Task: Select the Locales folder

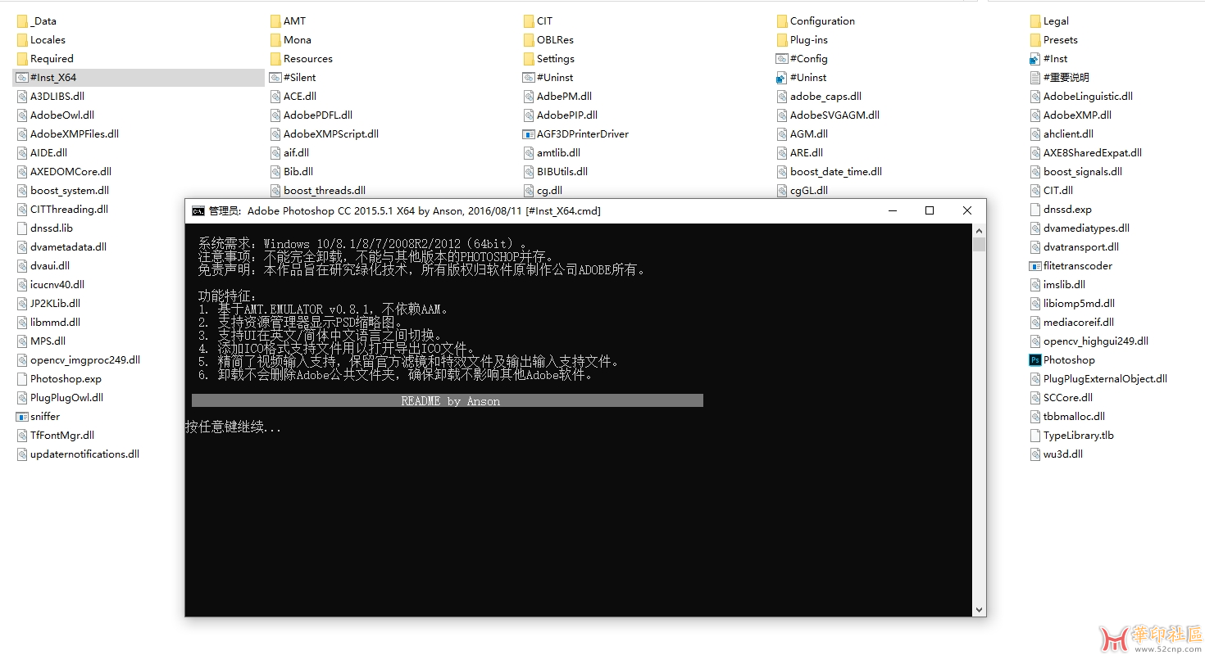Action: (41, 40)
